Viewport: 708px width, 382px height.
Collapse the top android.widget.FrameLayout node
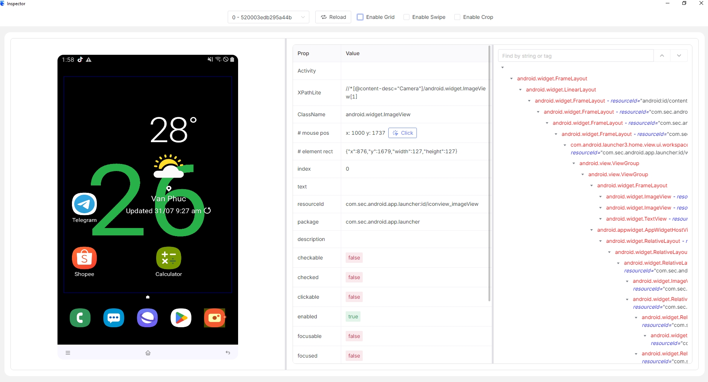[x=511, y=78]
